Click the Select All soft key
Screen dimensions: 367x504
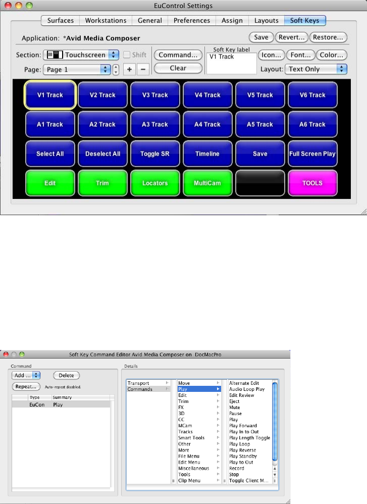50,154
